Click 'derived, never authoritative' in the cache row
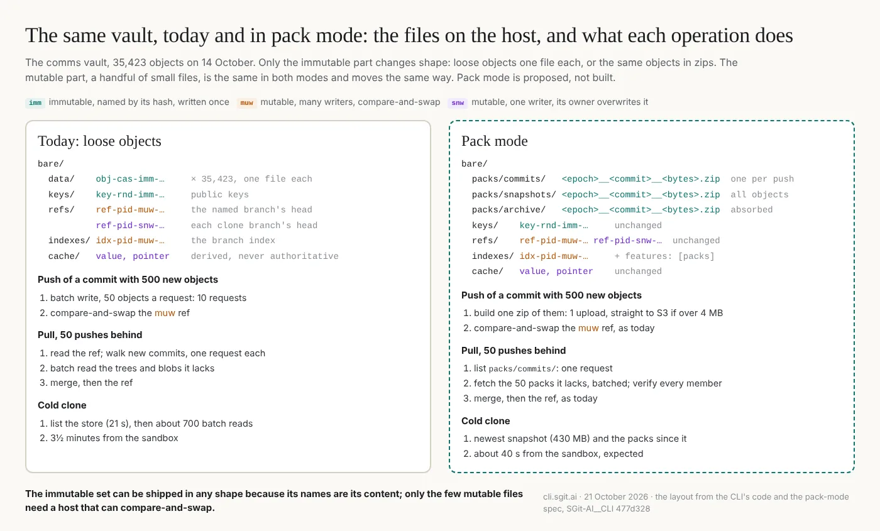 [265, 256]
